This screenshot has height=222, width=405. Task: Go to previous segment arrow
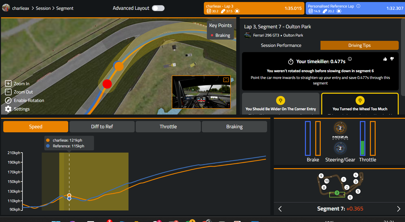pos(280,209)
